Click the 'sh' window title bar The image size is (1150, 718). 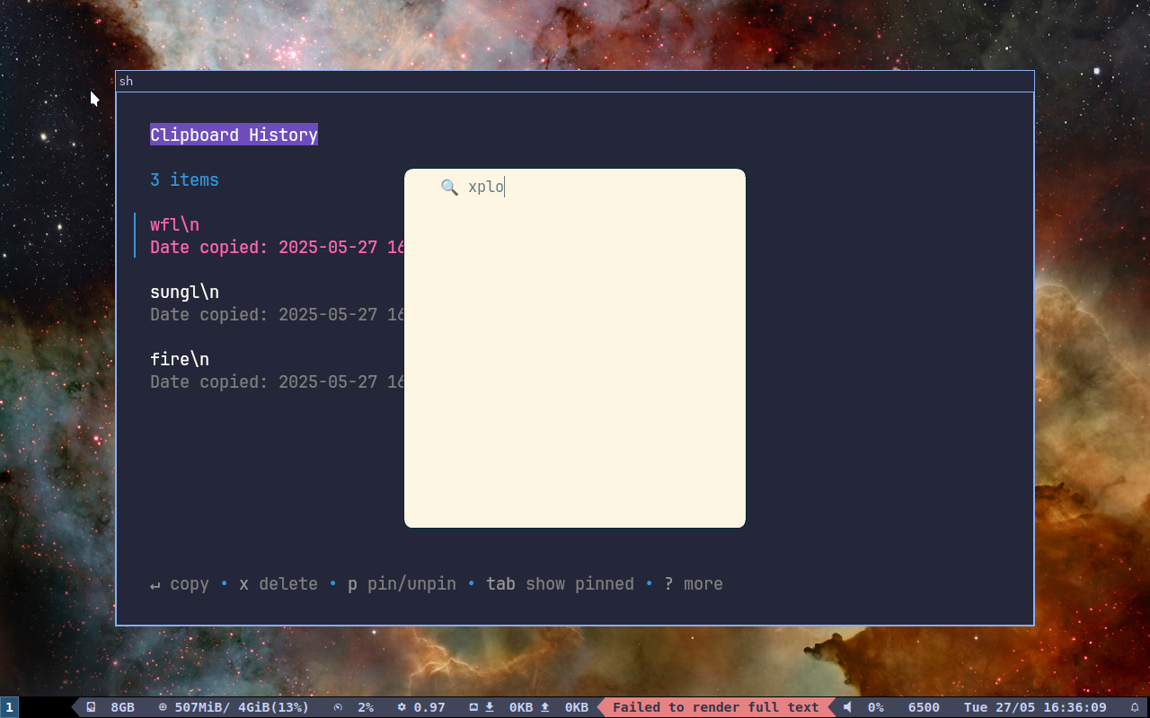coord(575,81)
